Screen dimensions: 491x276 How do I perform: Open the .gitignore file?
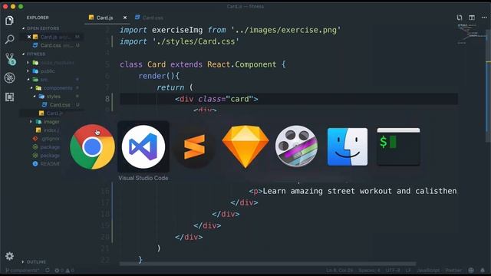[50, 138]
